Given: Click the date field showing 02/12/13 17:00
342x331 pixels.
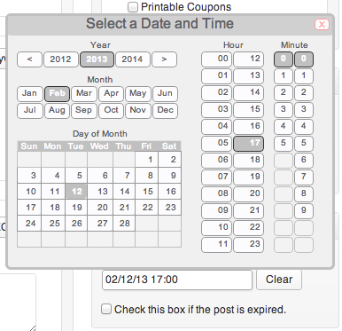Looking at the screenshot, I should [177, 280].
